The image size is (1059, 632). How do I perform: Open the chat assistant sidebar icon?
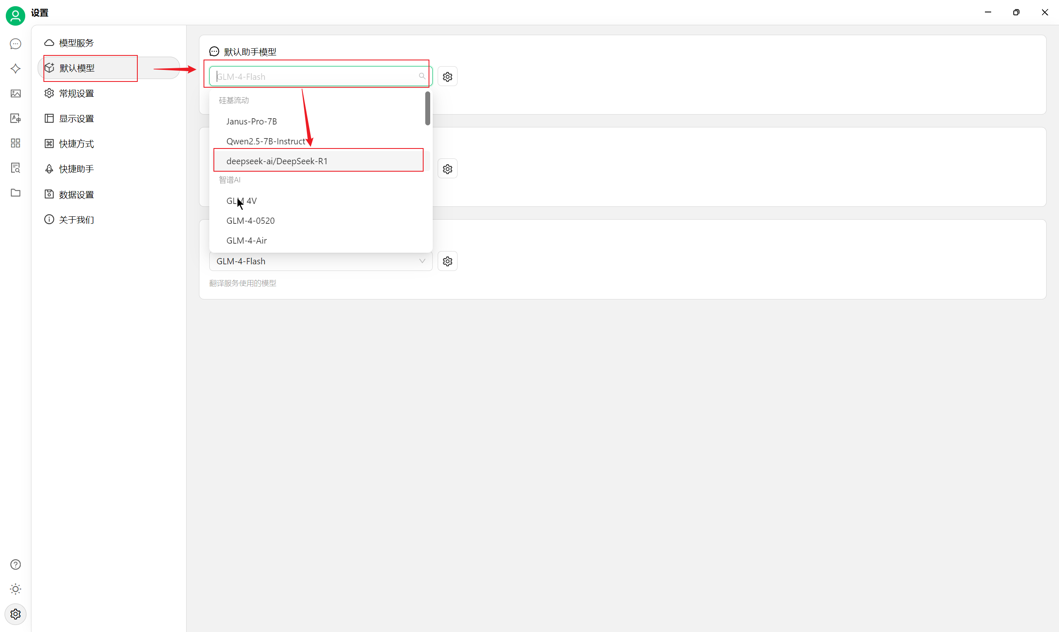[15, 44]
